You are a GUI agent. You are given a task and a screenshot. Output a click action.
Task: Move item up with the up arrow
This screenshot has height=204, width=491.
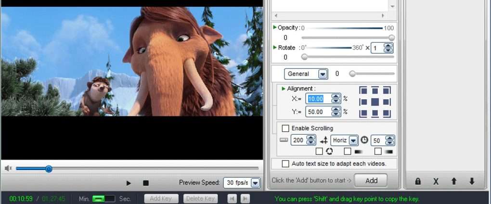pos(453,181)
